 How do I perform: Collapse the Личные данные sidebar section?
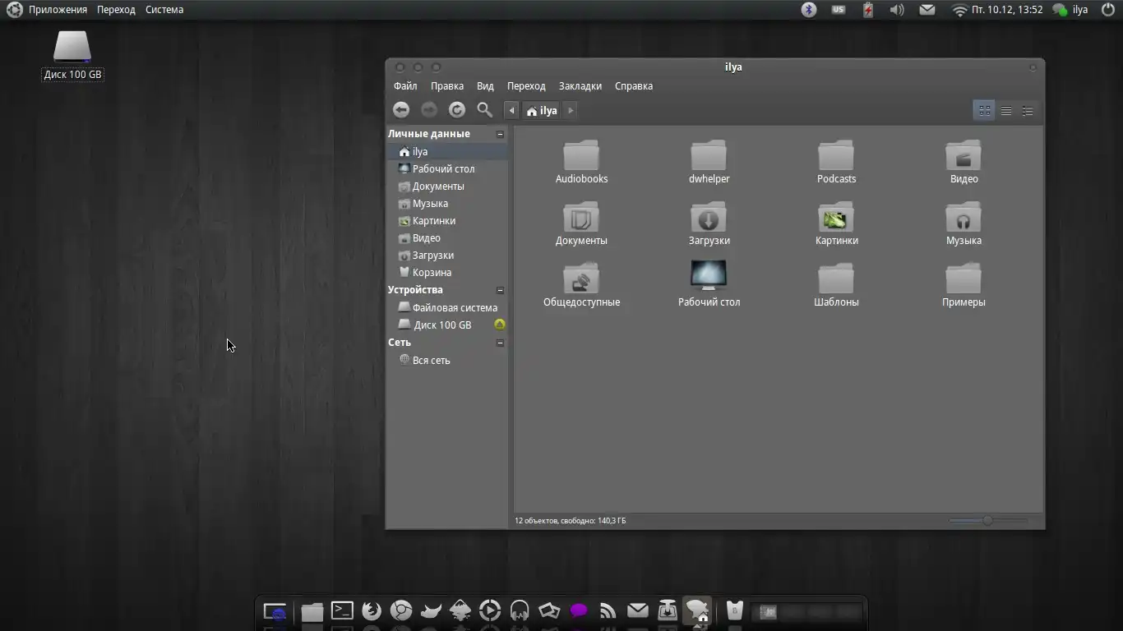click(x=500, y=134)
